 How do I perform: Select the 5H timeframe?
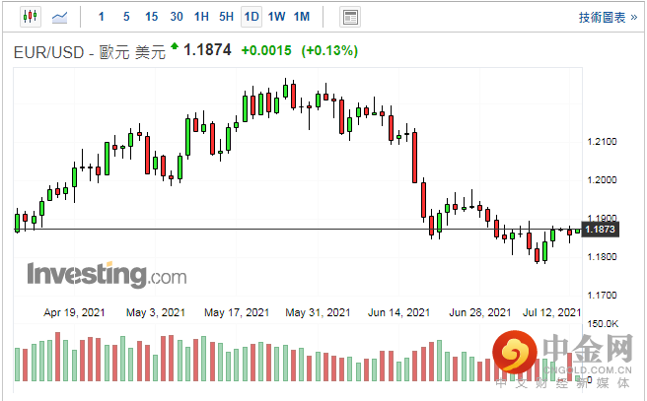pyautogui.click(x=226, y=17)
